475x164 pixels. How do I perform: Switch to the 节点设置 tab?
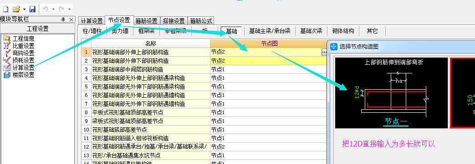pyautogui.click(x=119, y=20)
